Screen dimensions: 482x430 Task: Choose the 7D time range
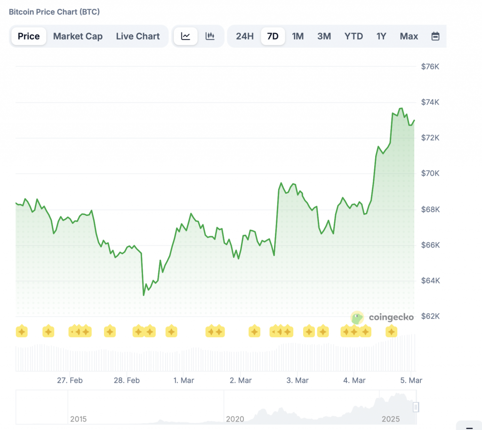pos(273,36)
